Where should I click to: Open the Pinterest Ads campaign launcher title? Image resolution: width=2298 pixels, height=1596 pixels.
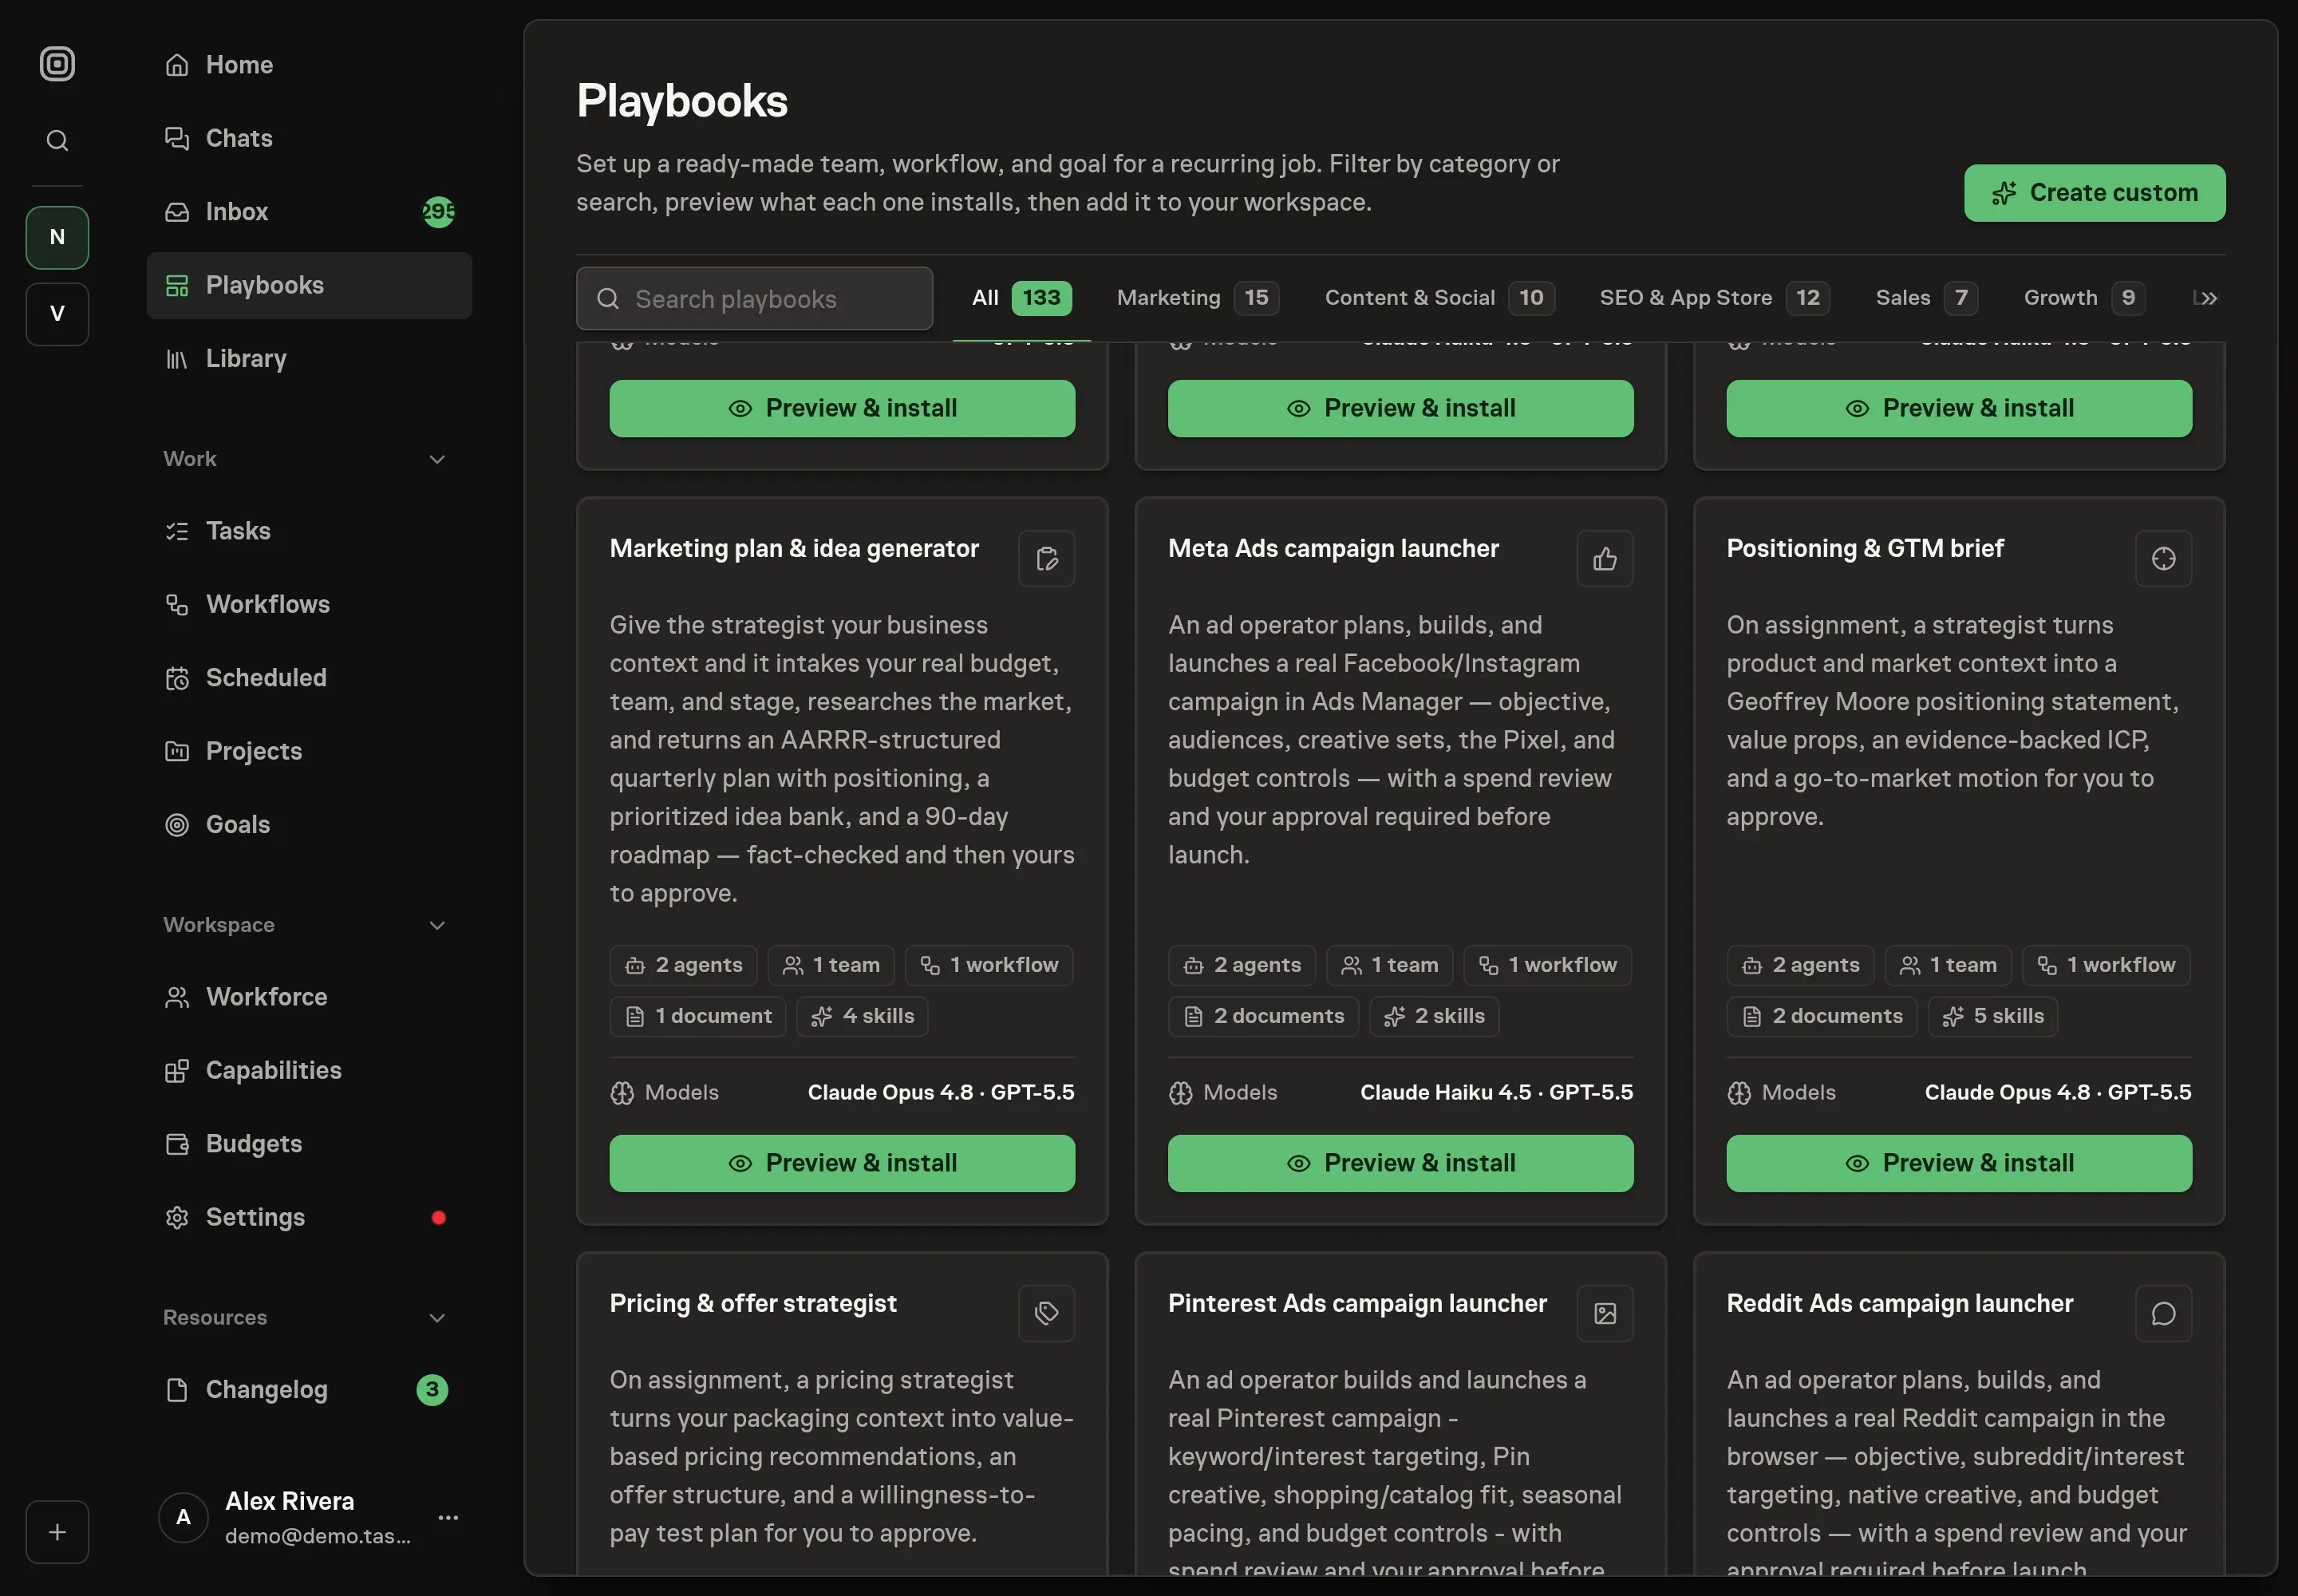[x=1357, y=1303]
